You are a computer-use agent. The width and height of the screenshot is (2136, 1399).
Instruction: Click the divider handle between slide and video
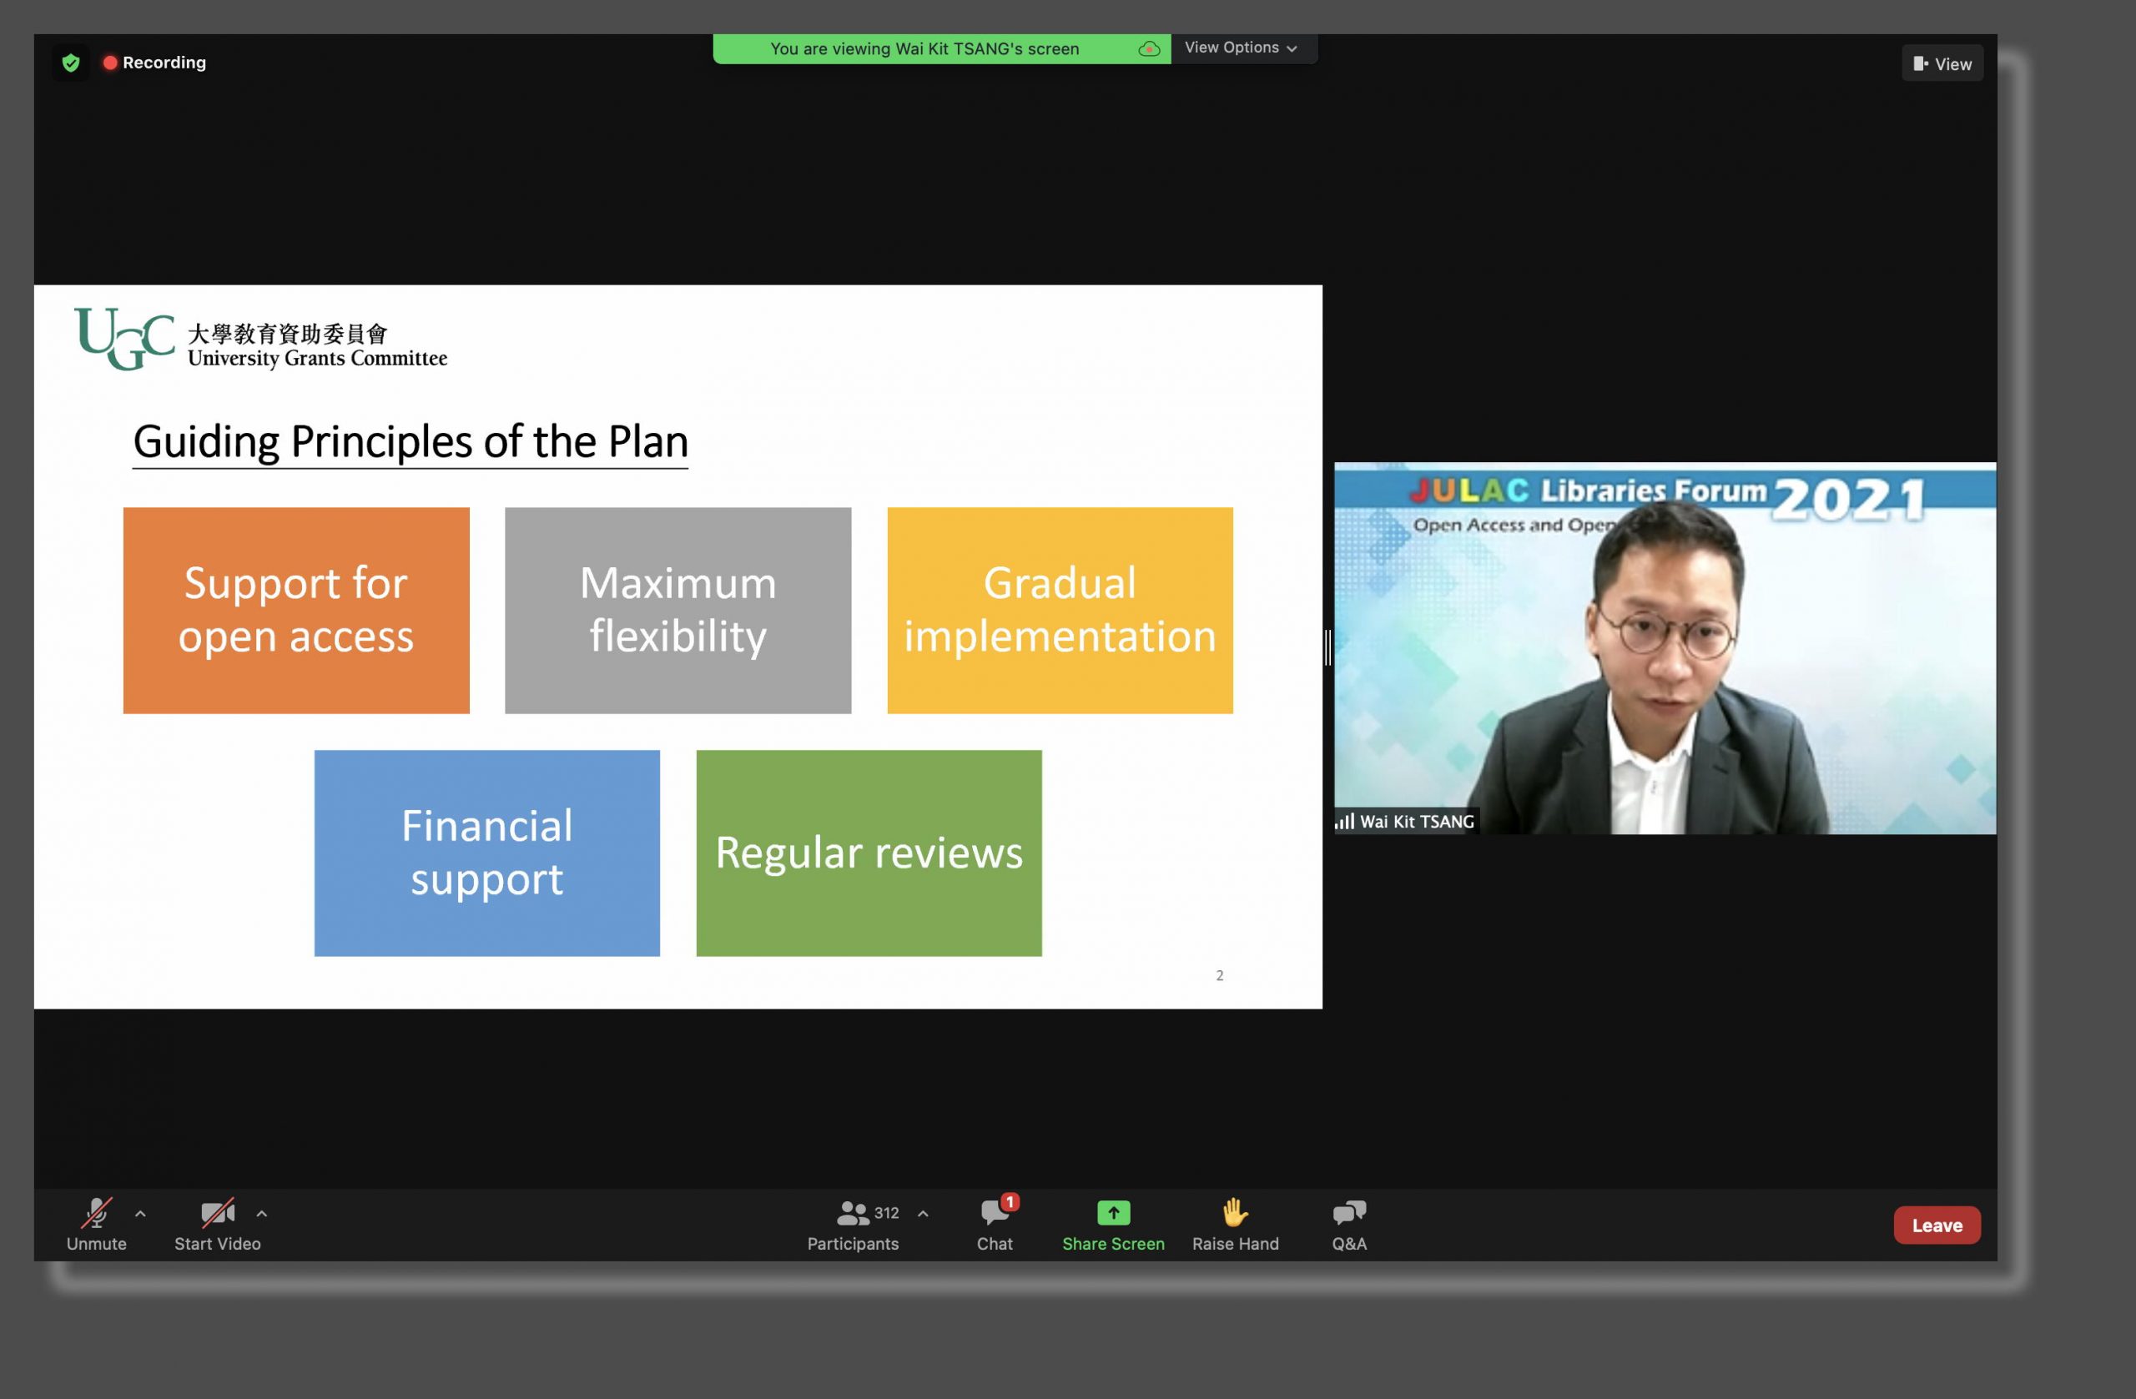tap(1327, 647)
